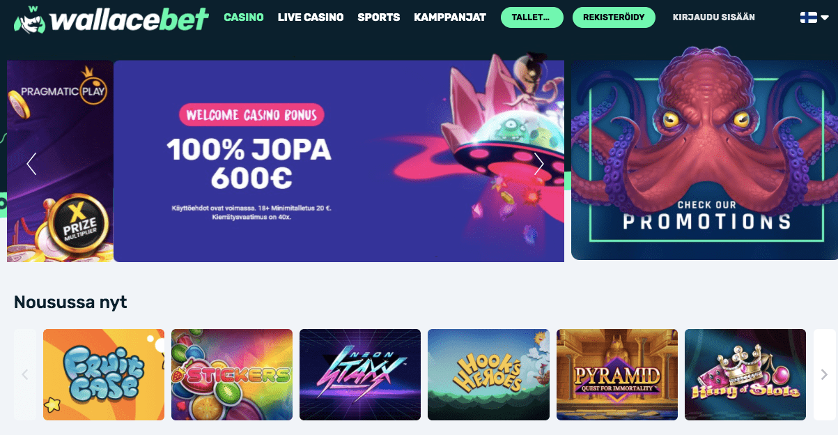Viewport: 838px width, 435px height.
Task: Launch the Fruit Case game
Action: (x=104, y=375)
